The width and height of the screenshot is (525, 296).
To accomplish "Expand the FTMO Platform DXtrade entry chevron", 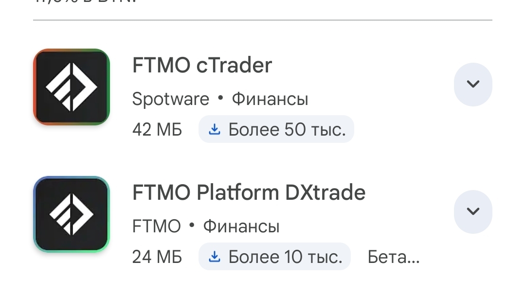I will tap(473, 211).
